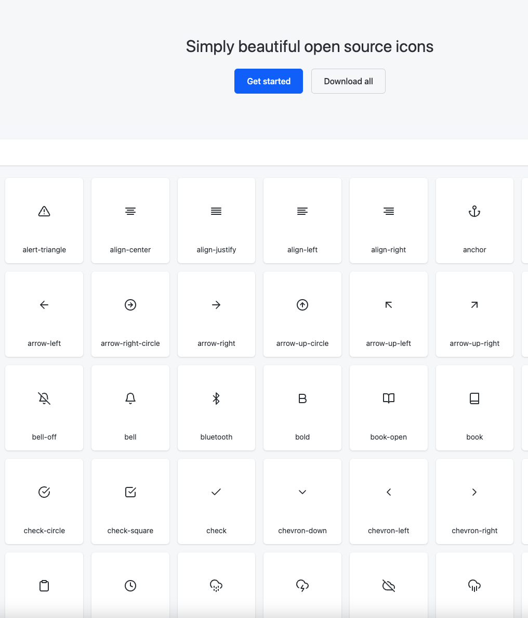The image size is (528, 618).
Task: Select the alert-triangle warning icon
Action: (x=44, y=211)
